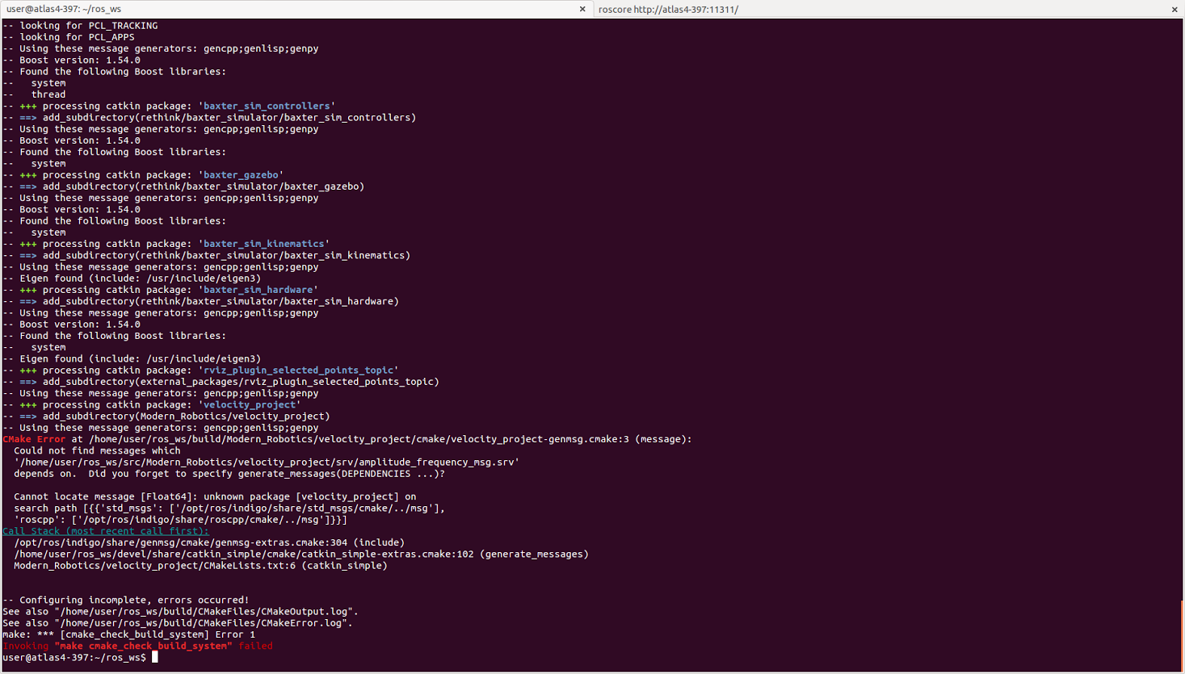Viewport: 1185px width, 674px height.
Task: Click the CMakeLists.txt:6 (catkin_simple) line
Action: (x=200, y=566)
